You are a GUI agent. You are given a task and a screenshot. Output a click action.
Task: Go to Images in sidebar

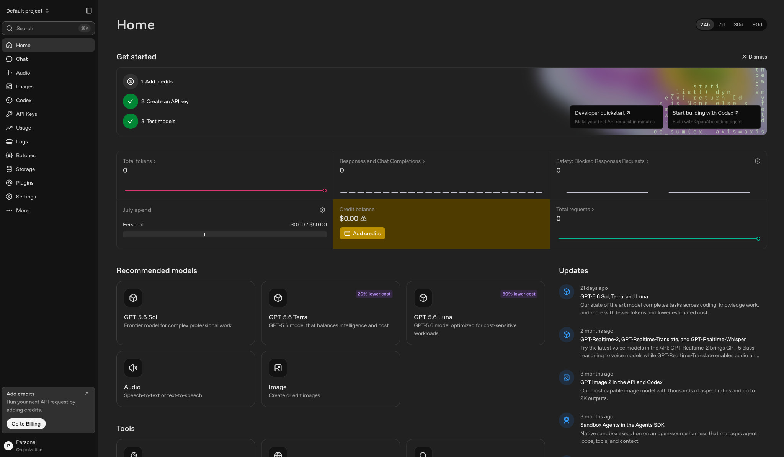pos(48,86)
